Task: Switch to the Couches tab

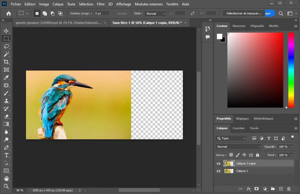Action: (238, 128)
